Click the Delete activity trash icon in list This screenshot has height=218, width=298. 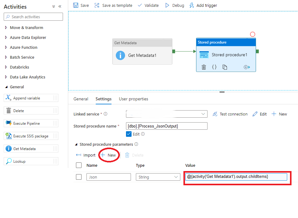[9, 111]
